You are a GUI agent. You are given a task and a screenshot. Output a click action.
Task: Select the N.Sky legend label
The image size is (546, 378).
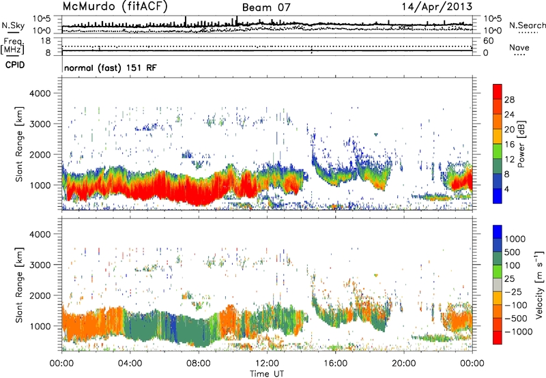point(13,26)
